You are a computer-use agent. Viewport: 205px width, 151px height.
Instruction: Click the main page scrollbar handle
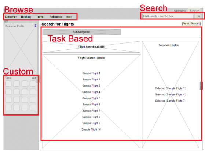coord(201,86)
